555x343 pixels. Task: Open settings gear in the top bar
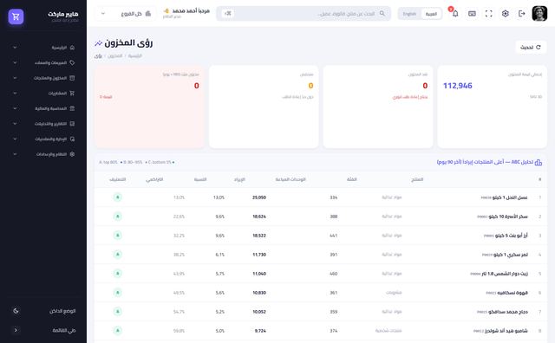[505, 14]
